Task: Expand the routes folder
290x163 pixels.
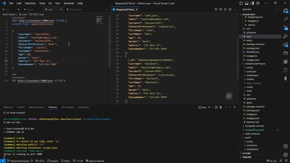Action: pos(245,87)
